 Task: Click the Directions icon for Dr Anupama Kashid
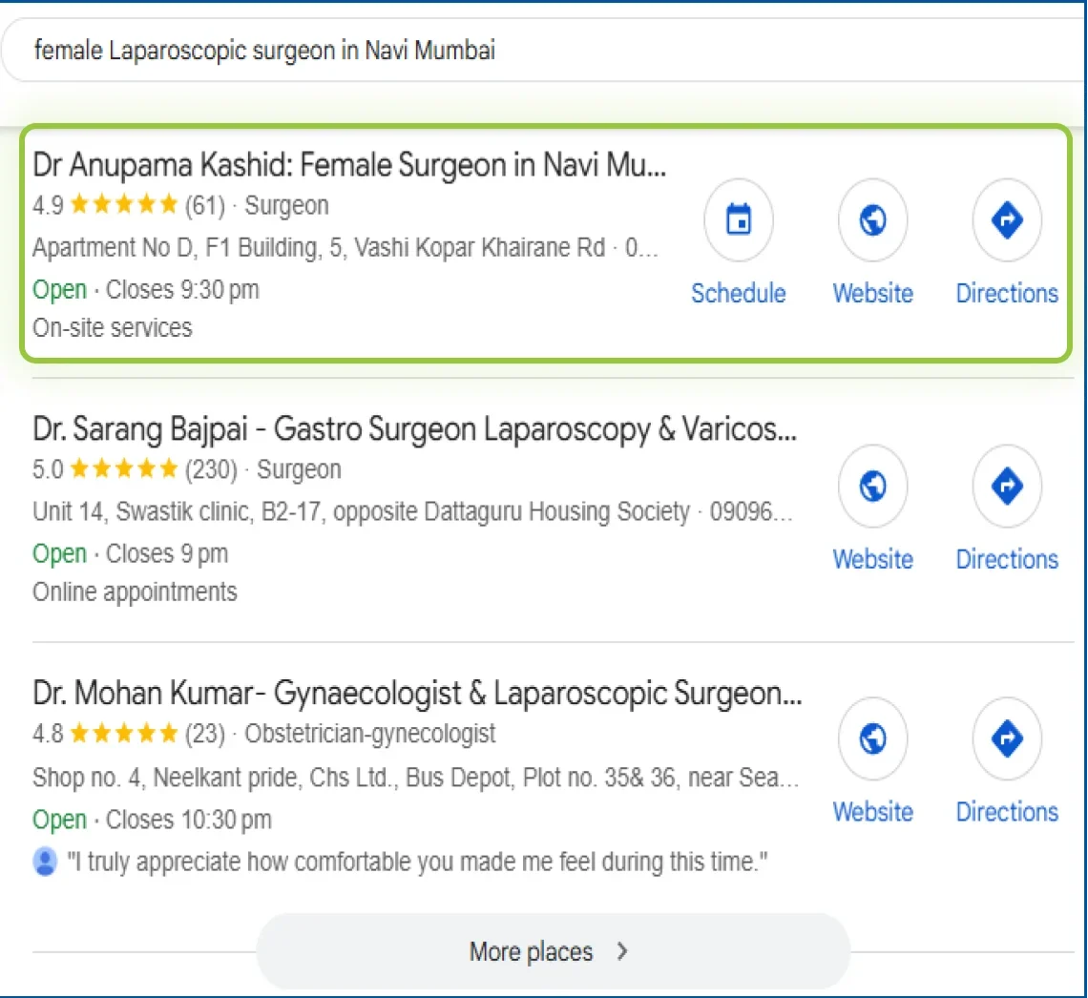1007,220
